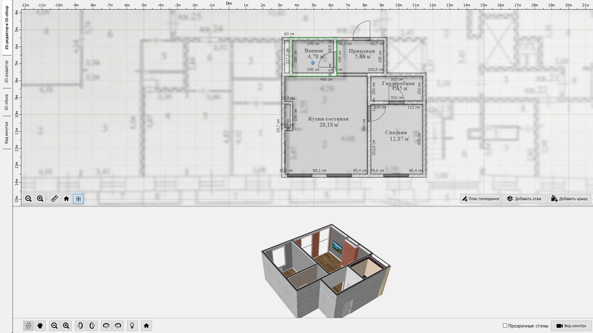Toggle the 360 rotation mode button

[x=28, y=326]
